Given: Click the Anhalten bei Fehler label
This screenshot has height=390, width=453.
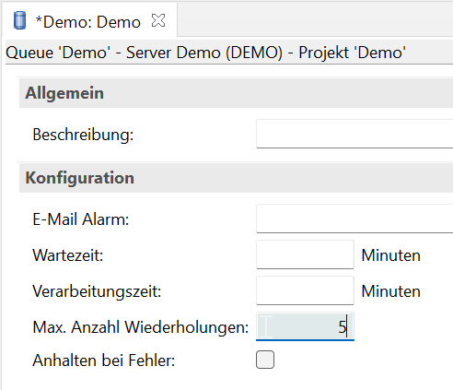Looking at the screenshot, I should pos(104,360).
